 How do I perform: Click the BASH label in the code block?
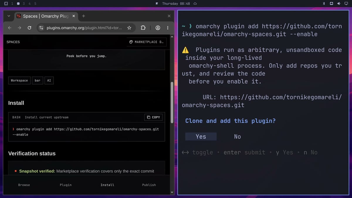coord(16,117)
